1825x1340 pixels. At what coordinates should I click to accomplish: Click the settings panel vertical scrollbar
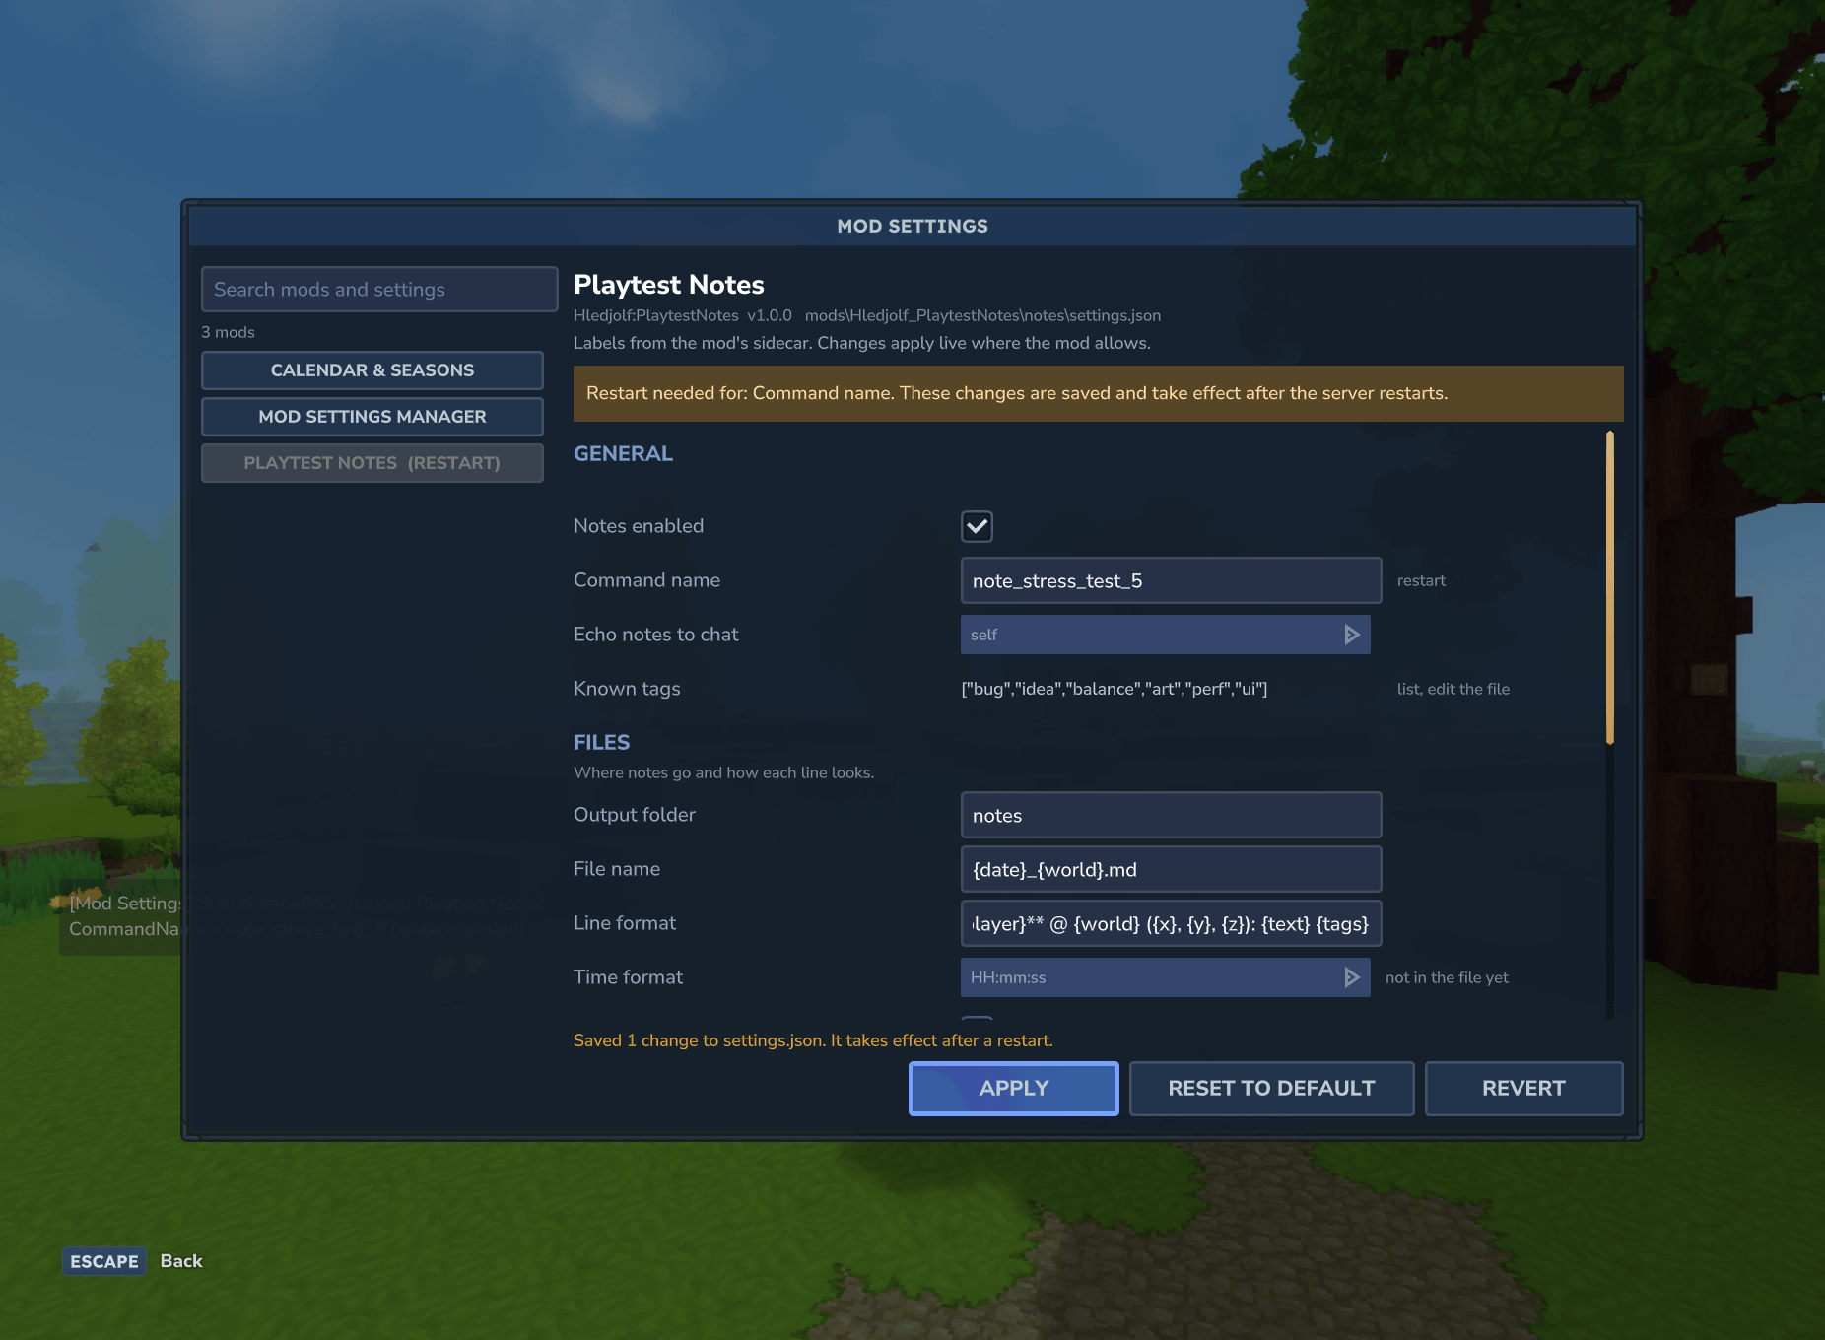pos(1610,587)
